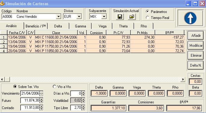This screenshot has height=113, width=206.
Task: Click the Pr.Mdo. column header
Action: click(143, 33)
